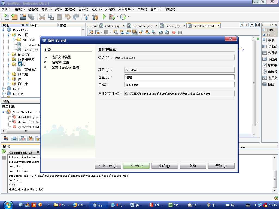Click the Copy toolbar icon
This screenshot has width=279, height=209.
click(51, 17)
